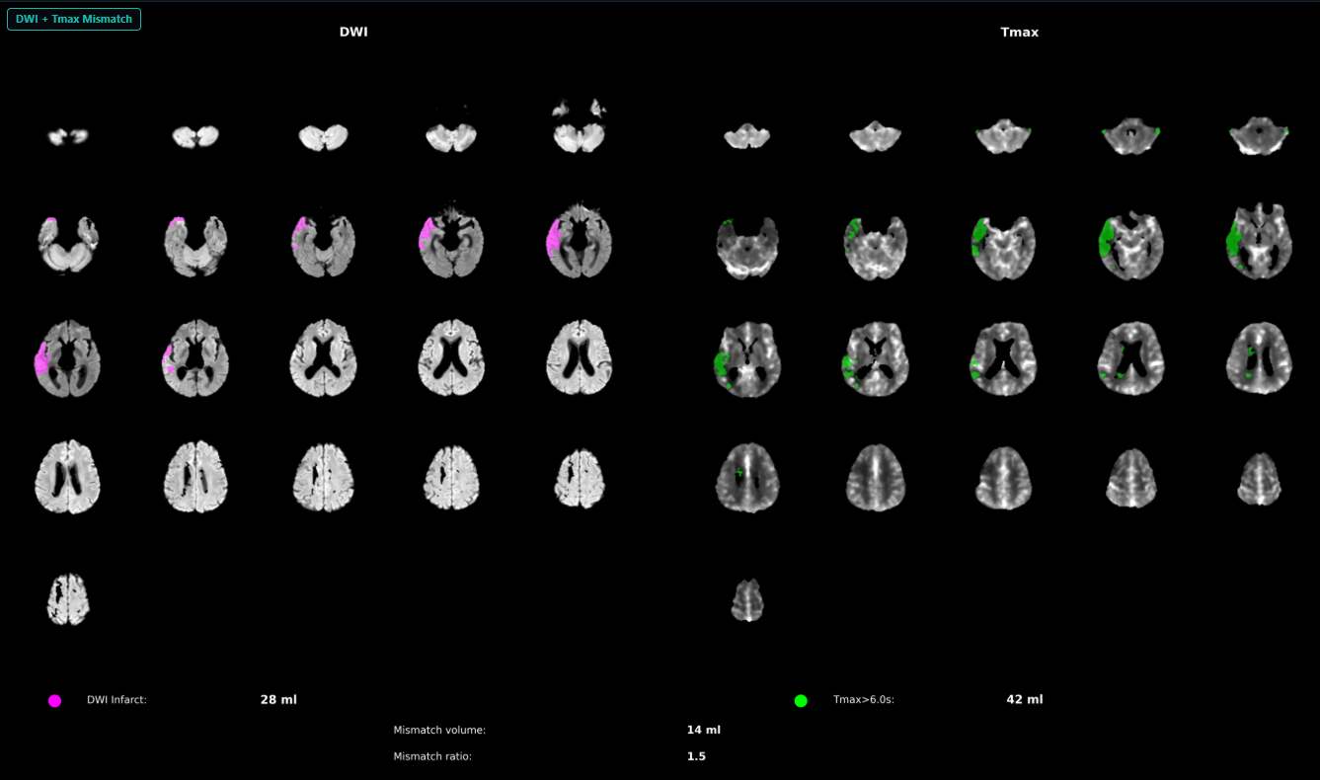Click the Tmax column heading

(1020, 32)
